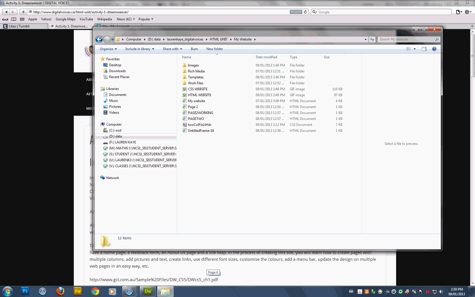Open Firefox from the taskbar

pos(60,291)
